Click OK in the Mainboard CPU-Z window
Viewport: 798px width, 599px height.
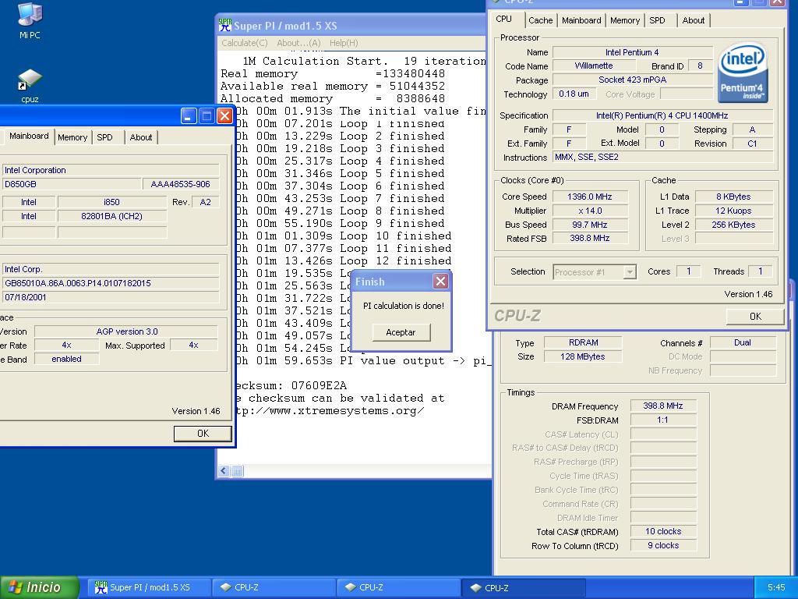(x=203, y=434)
